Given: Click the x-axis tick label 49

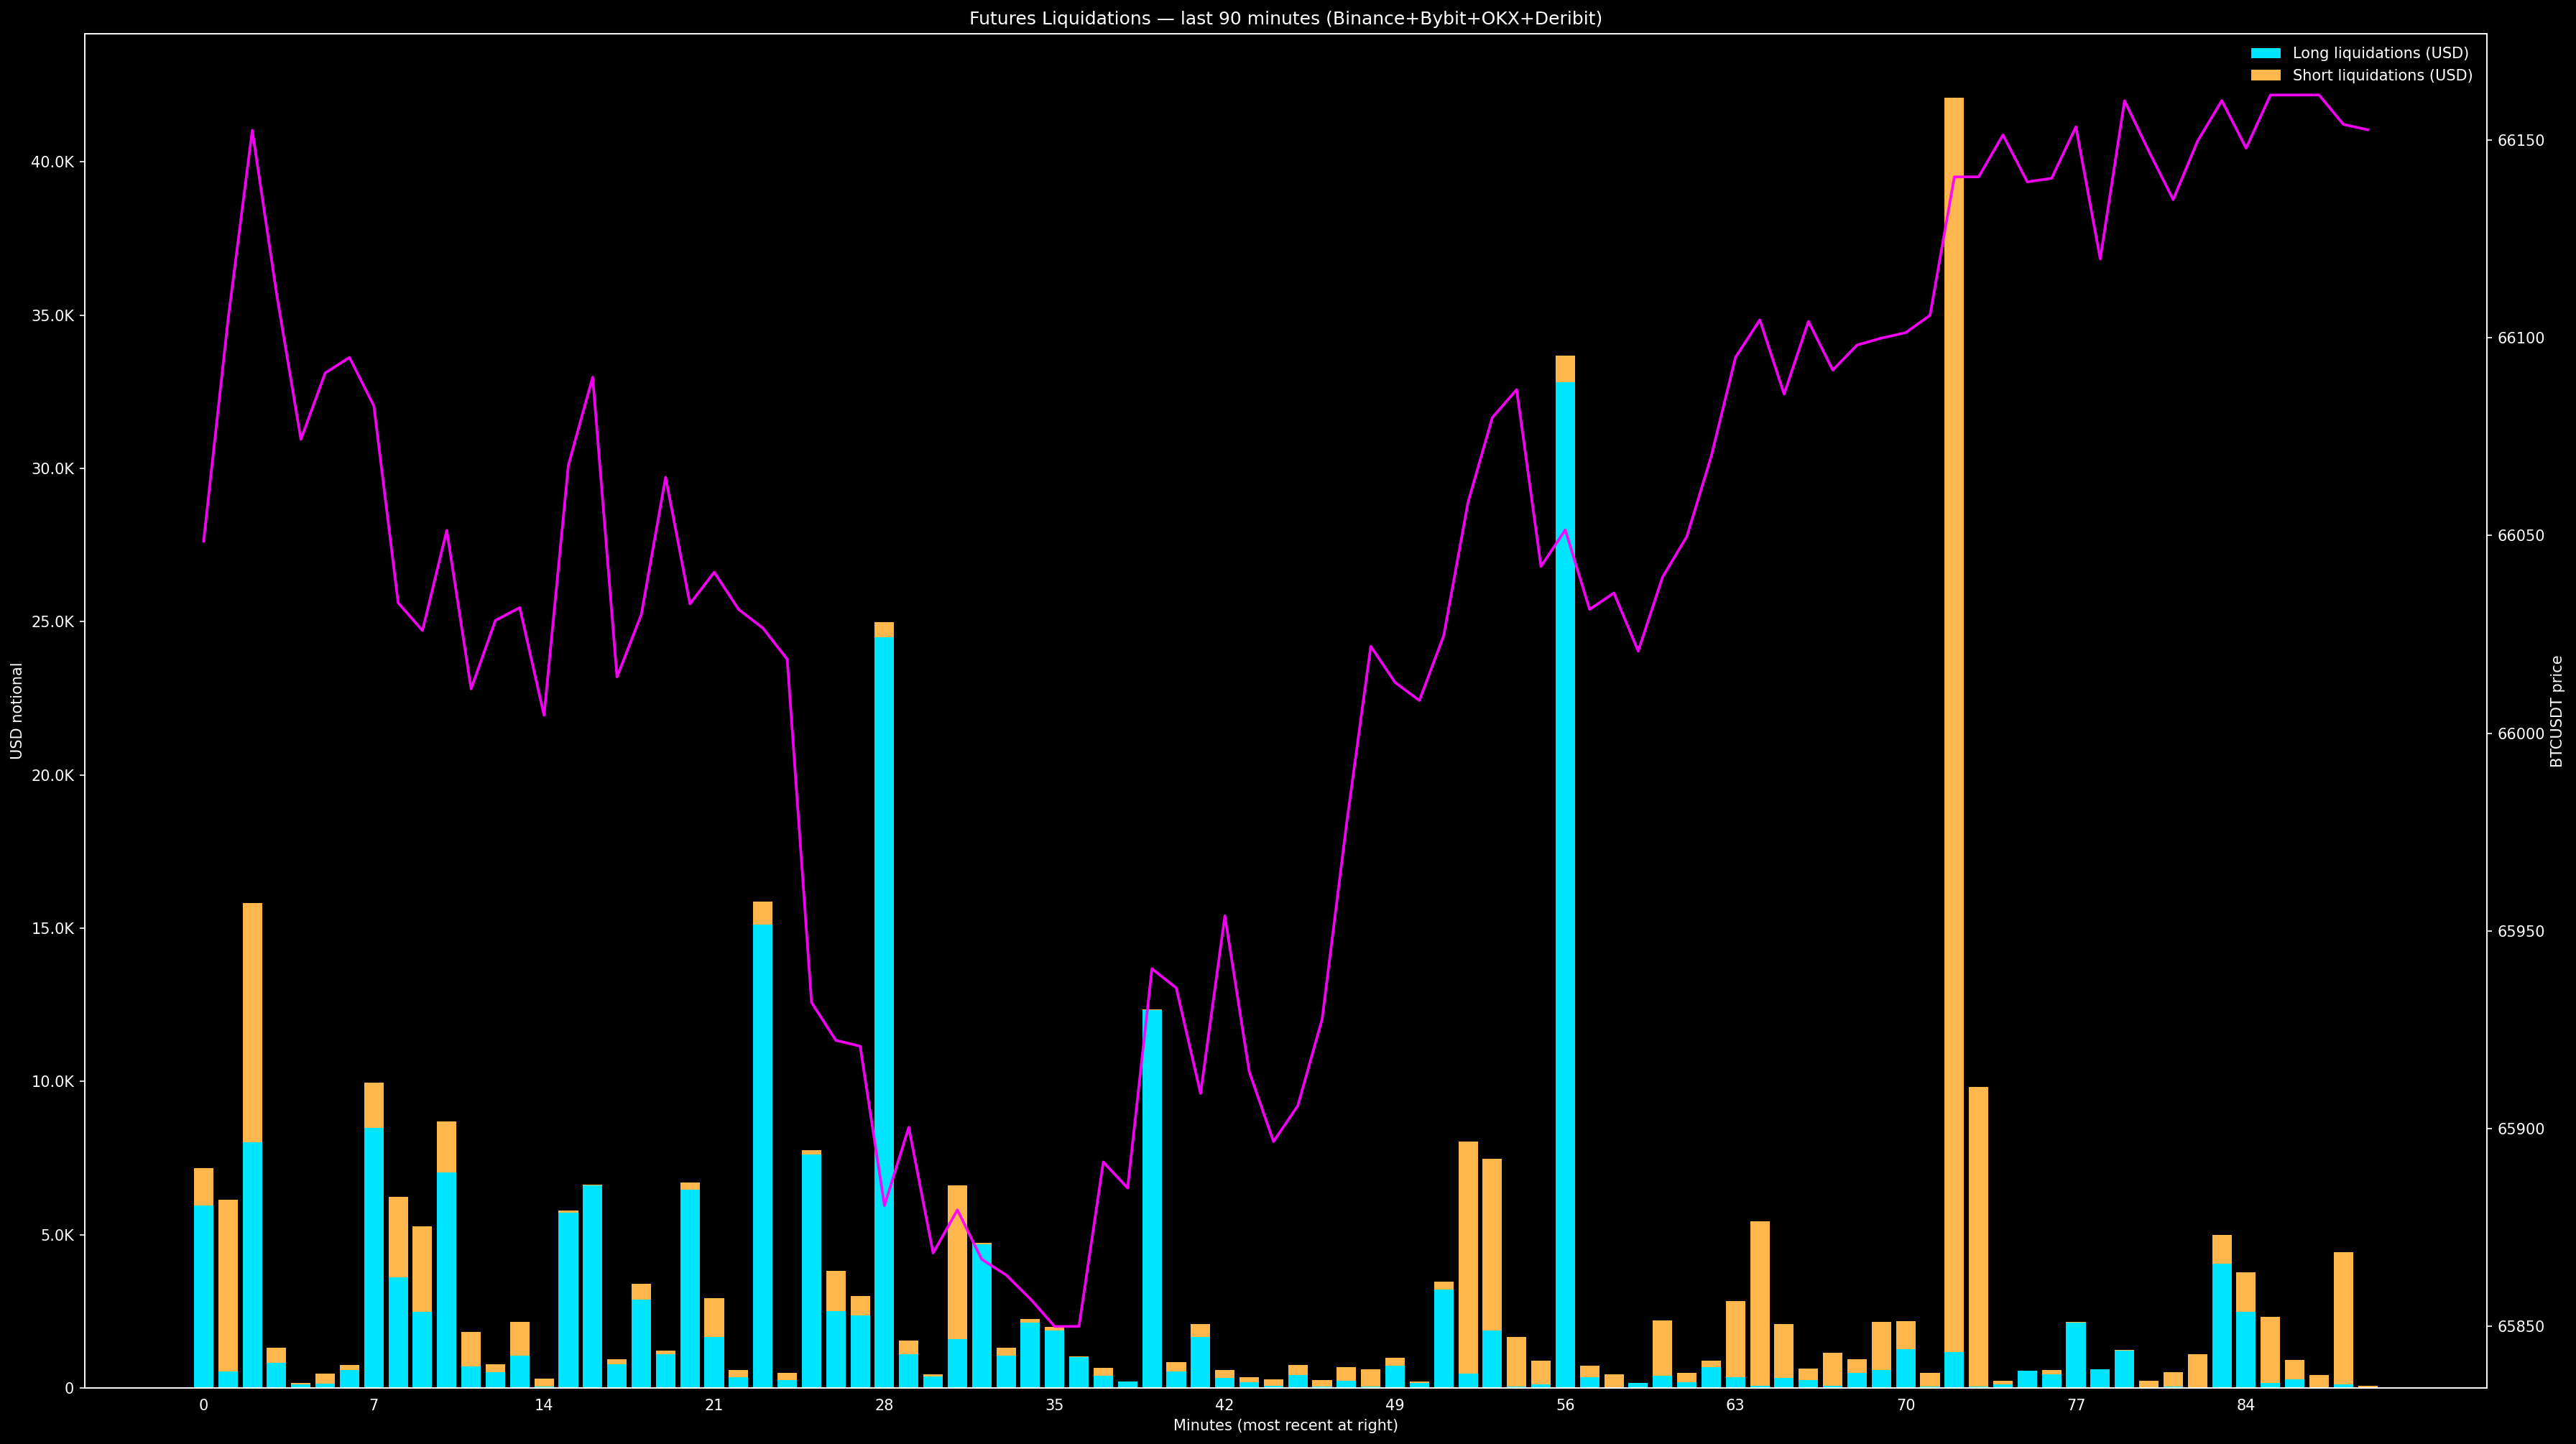Looking at the screenshot, I should click(x=1395, y=1405).
